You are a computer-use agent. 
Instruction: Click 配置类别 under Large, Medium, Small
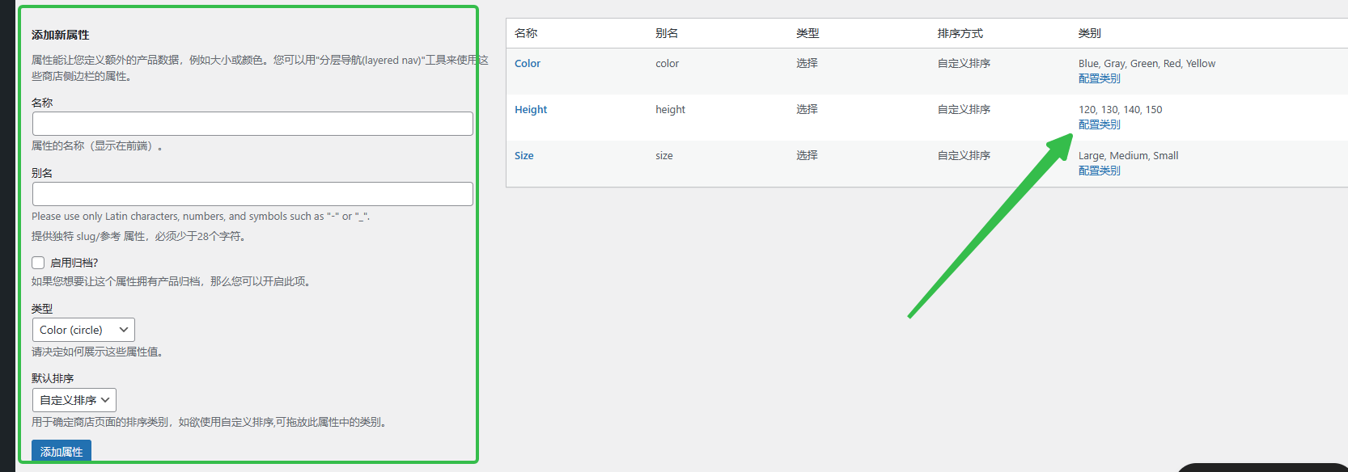pyautogui.click(x=1099, y=171)
